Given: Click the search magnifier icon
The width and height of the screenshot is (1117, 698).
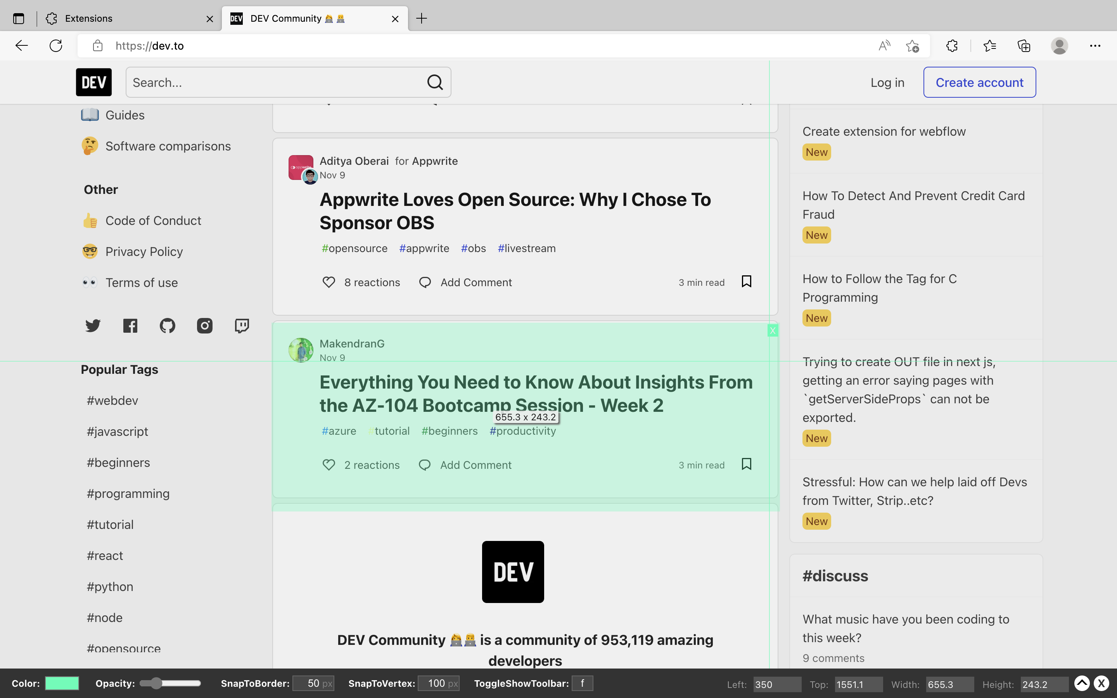Looking at the screenshot, I should click(x=435, y=82).
